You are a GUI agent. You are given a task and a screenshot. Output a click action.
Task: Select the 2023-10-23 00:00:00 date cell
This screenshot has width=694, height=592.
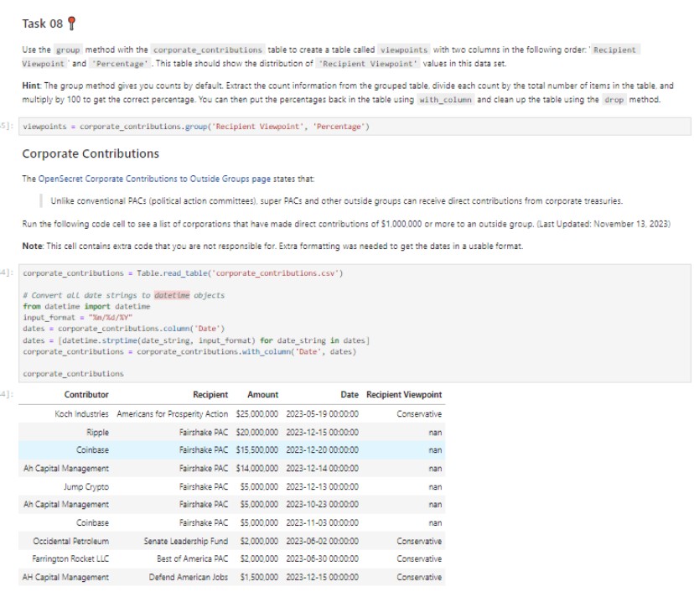tap(322, 504)
